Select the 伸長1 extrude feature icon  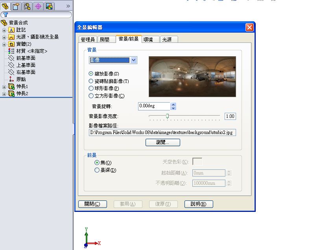click(11, 86)
